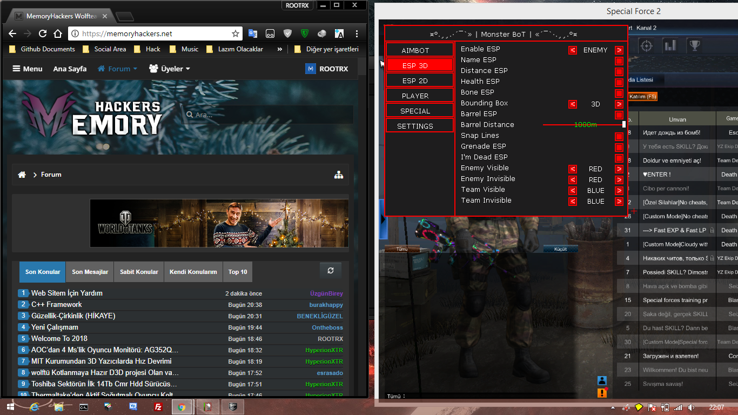This screenshot has height=415, width=738.
Task: Click the next arrow for Team Invisible color
Action: (619, 201)
